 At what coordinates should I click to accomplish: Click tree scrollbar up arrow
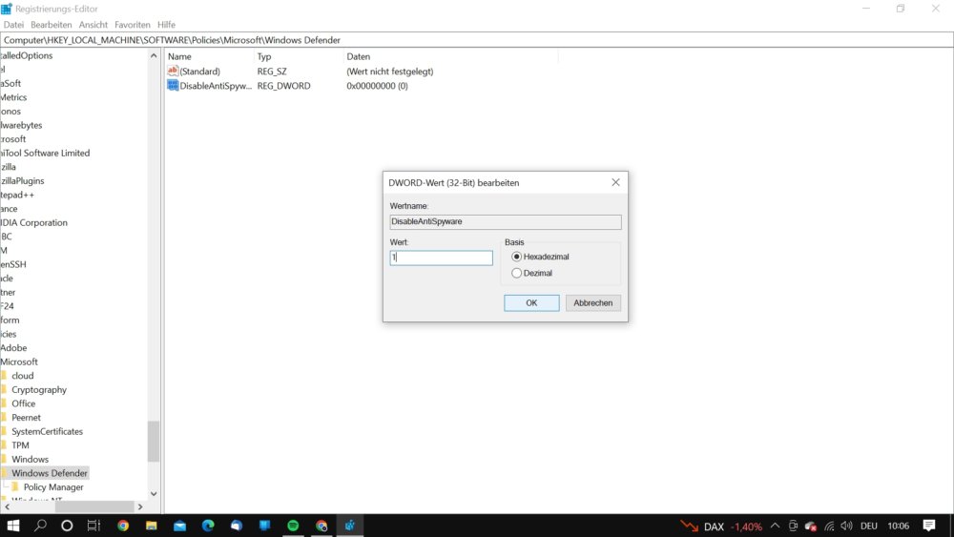click(x=154, y=56)
